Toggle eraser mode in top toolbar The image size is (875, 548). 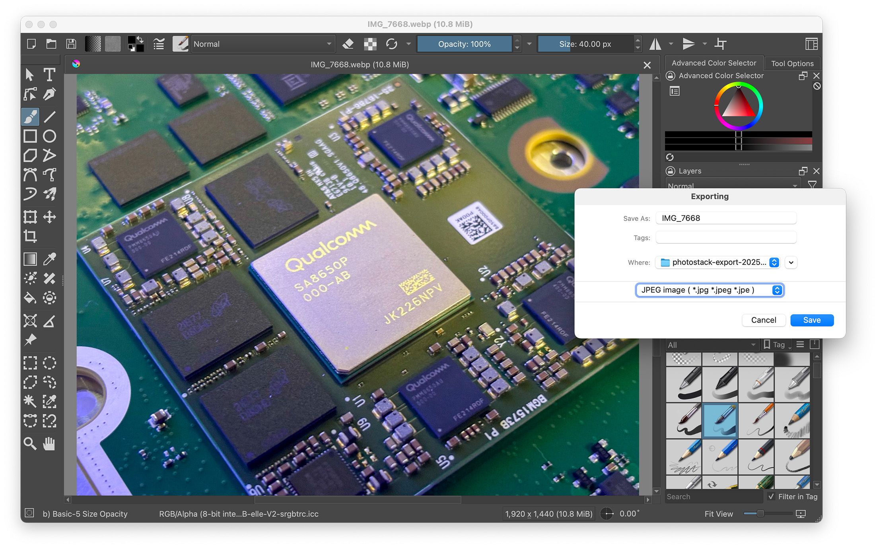coord(348,44)
